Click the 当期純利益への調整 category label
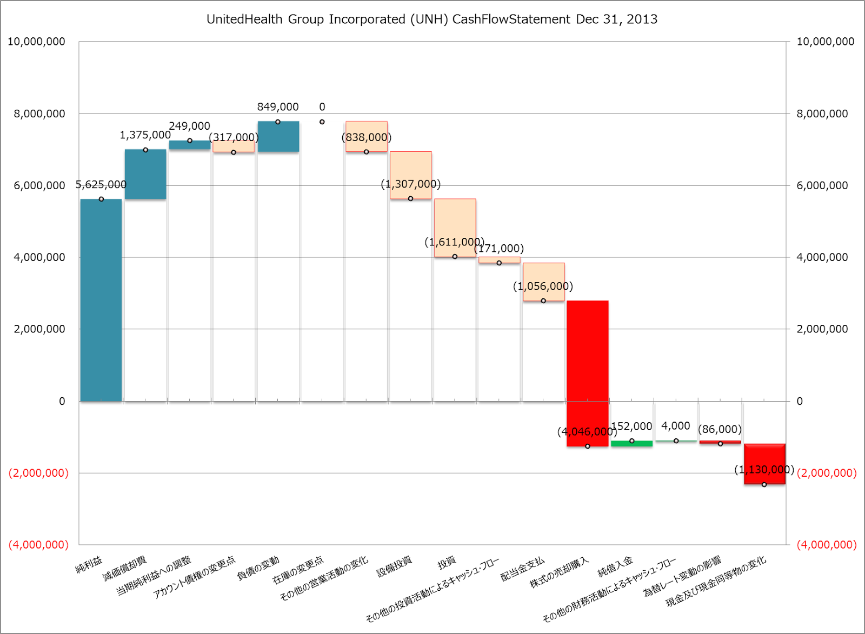Screen dimensions: 865x634 click(154, 576)
